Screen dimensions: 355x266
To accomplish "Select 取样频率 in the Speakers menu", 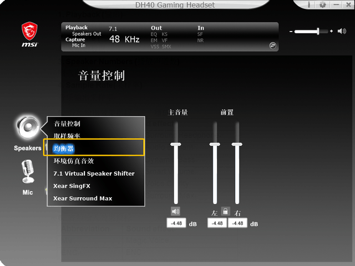I will [67, 136].
